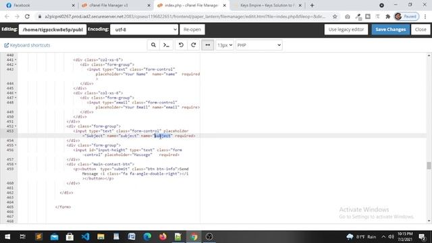Viewport: 432px width, 243px height.
Task: Open Chrome from taskbar
Action: (x=194, y=237)
